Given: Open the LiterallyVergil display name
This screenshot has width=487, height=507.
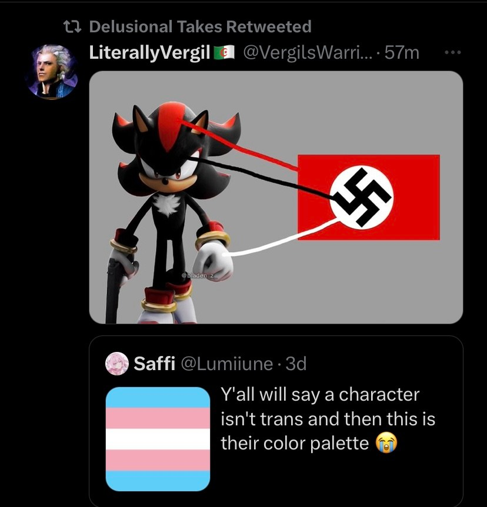Looking at the screenshot, I should [x=149, y=52].
